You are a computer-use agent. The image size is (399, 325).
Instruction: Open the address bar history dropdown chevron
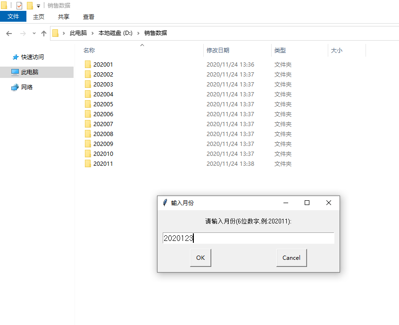[33, 33]
